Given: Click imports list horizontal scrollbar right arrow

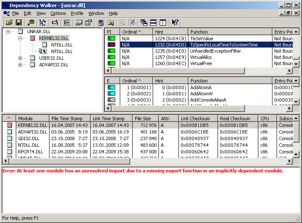Looking at the screenshot, I should 289,71.
